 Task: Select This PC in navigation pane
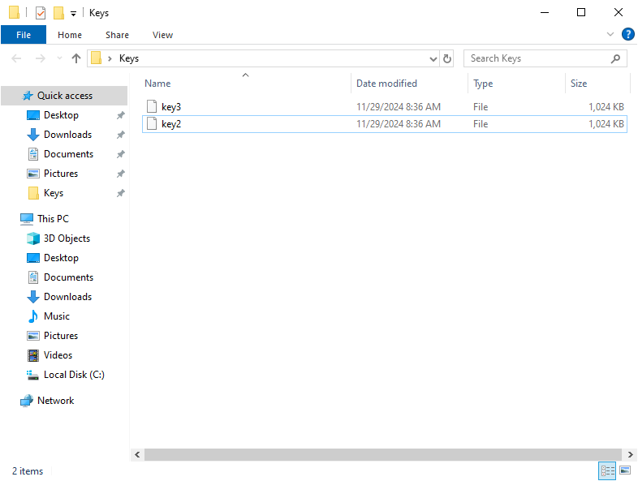(x=53, y=219)
